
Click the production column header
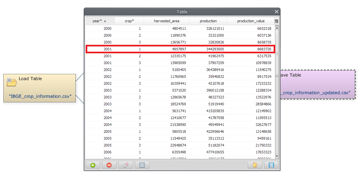coord(208,21)
